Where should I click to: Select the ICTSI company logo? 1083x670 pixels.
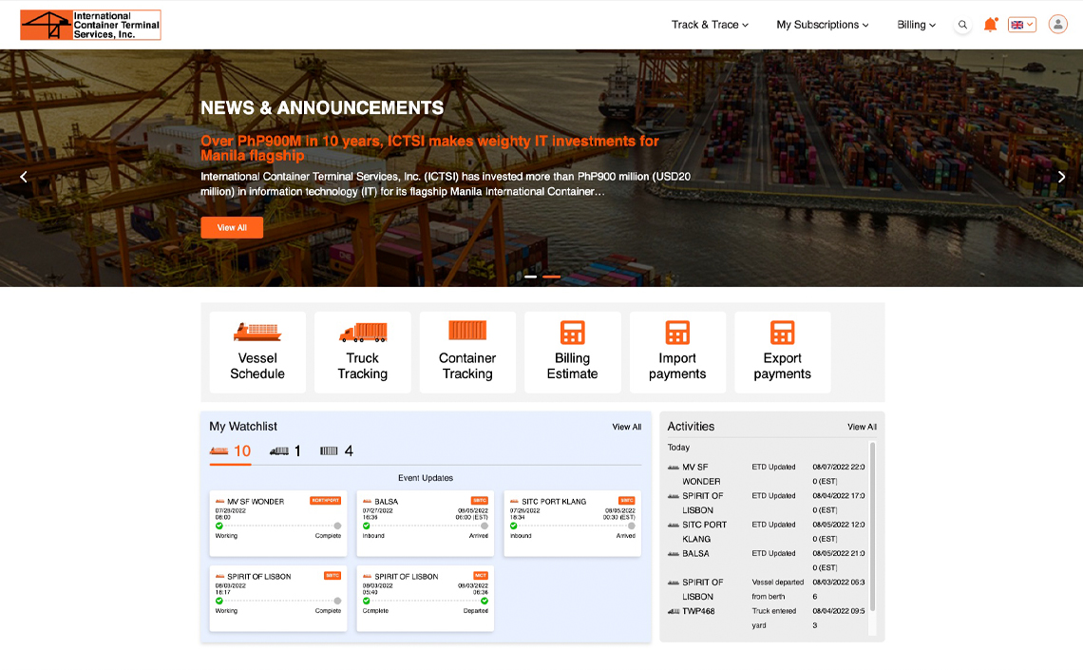coord(89,25)
